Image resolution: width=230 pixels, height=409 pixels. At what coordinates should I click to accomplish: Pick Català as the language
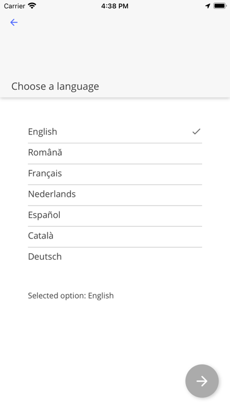click(x=115, y=237)
